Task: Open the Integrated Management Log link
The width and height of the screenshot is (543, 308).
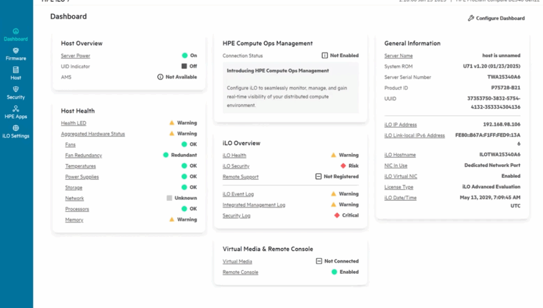Action: pyautogui.click(x=254, y=205)
